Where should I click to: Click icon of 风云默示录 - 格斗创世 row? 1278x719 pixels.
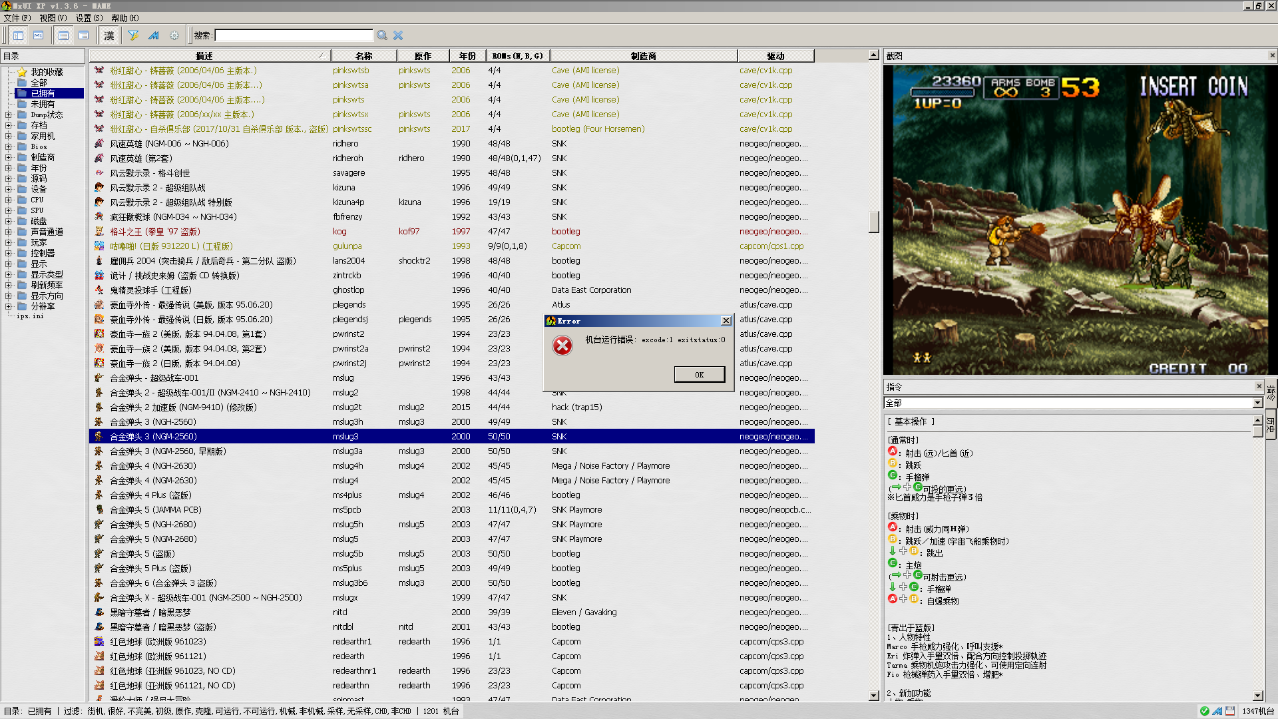coord(99,173)
